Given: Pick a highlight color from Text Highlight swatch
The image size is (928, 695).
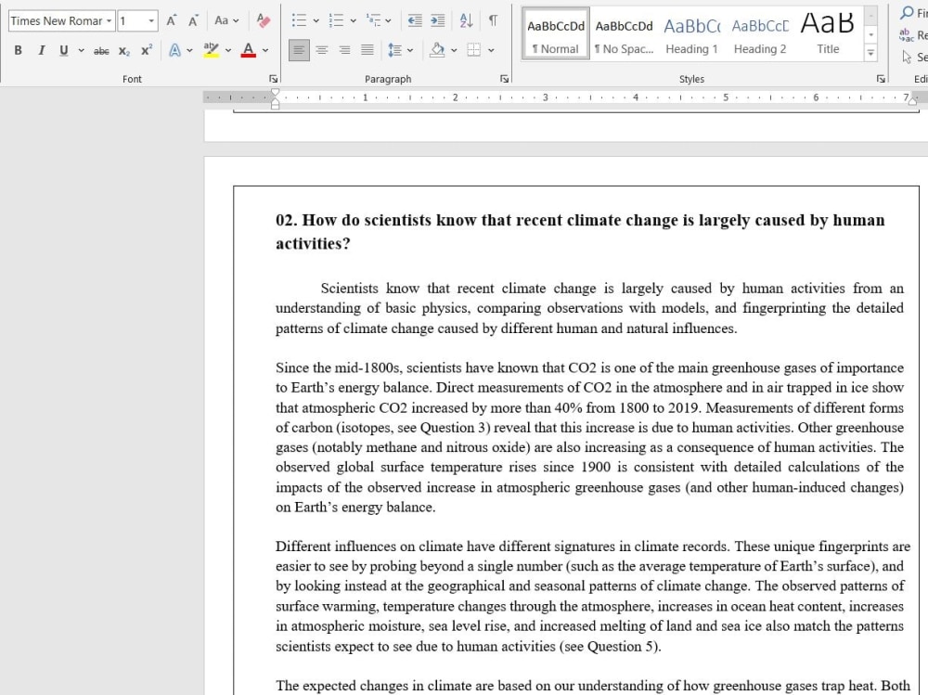Looking at the screenshot, I should pyautogui.click(x=211, y=51).
